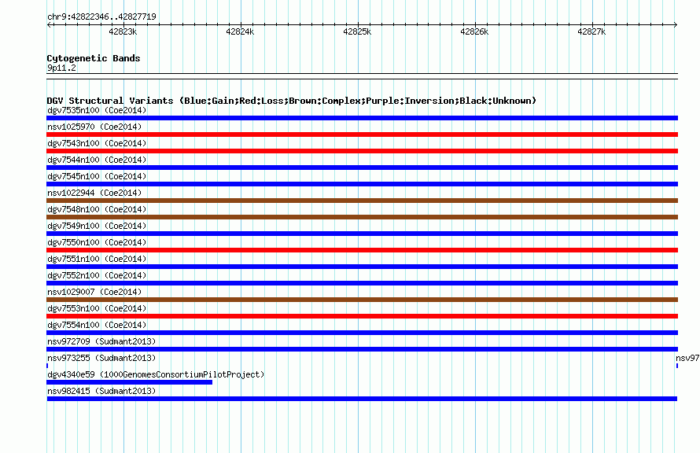
Task: Open the dgv7550n100 (Coe2014) label
Action: 97,242
